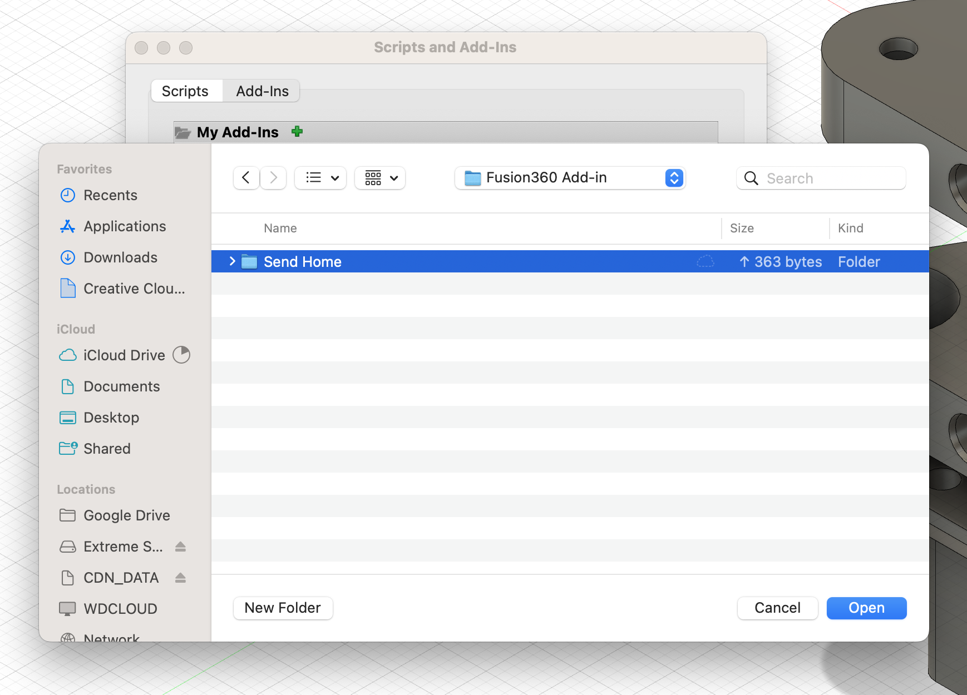Image resolution: width=967 pixels, height=695 pixels.
Task: Click the iCloud status icon on Send Home
Action: point(705,261)
